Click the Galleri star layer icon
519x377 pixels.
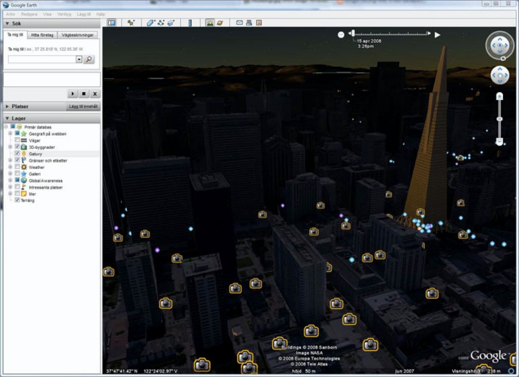24,174
